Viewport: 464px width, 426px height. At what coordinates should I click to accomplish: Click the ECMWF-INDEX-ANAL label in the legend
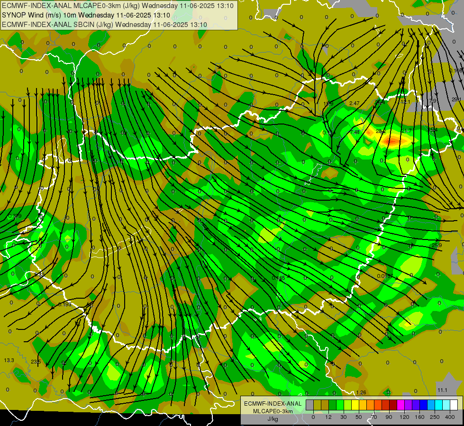273,404
